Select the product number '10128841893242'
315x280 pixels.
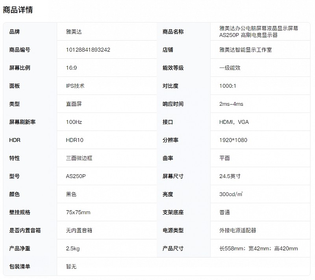tap(88, 50)
